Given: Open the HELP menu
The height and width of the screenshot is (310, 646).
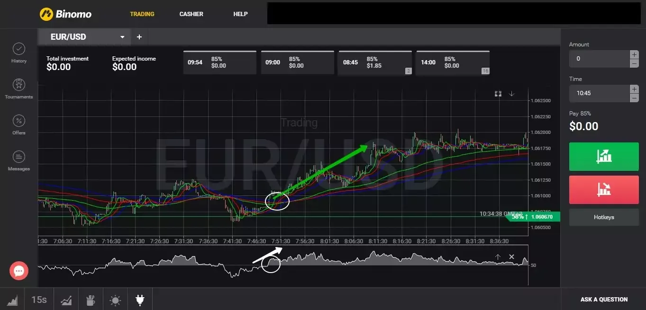Looking at the screenshot, I should pos(240,14).
